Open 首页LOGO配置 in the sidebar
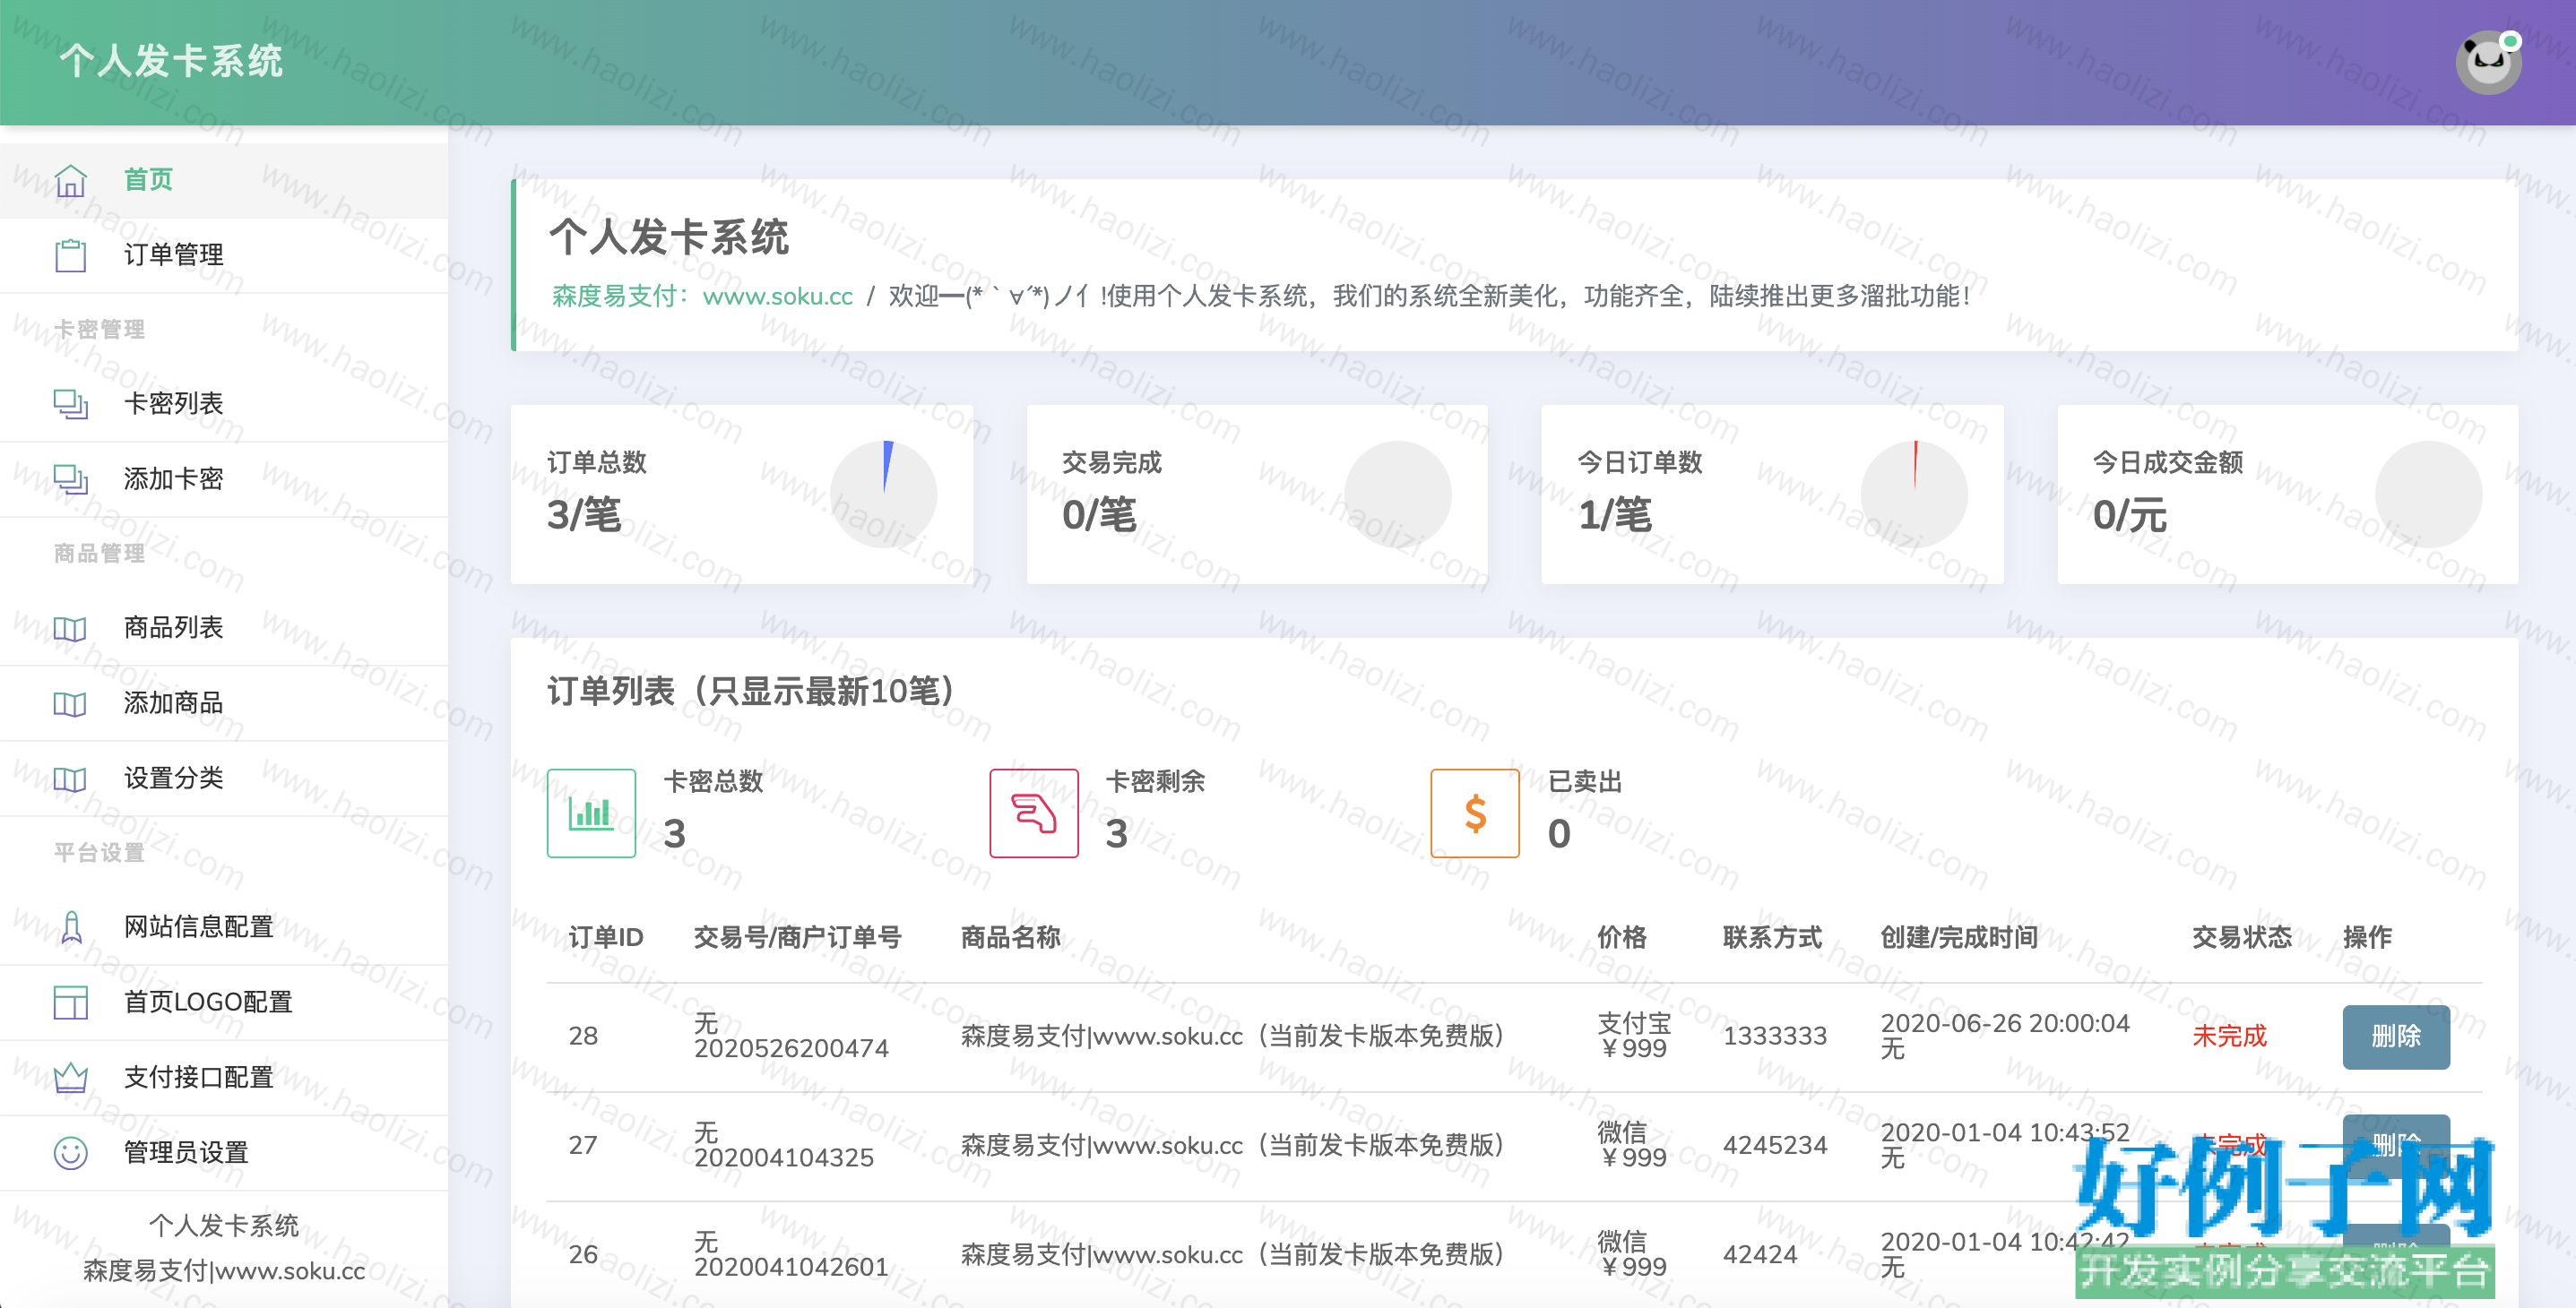Viewport: 2576px width, 1308px height. click(224, 1003)
